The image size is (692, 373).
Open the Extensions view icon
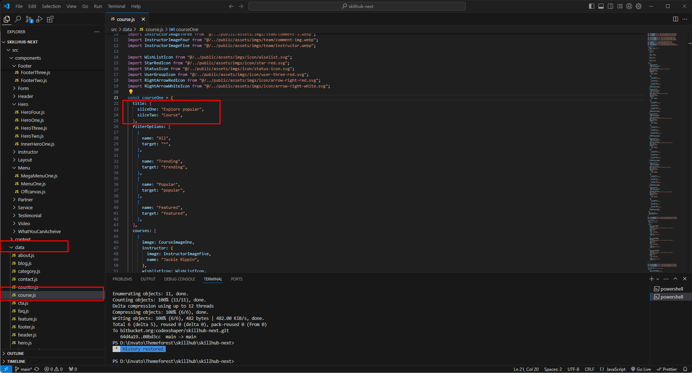tap(50, 19)
